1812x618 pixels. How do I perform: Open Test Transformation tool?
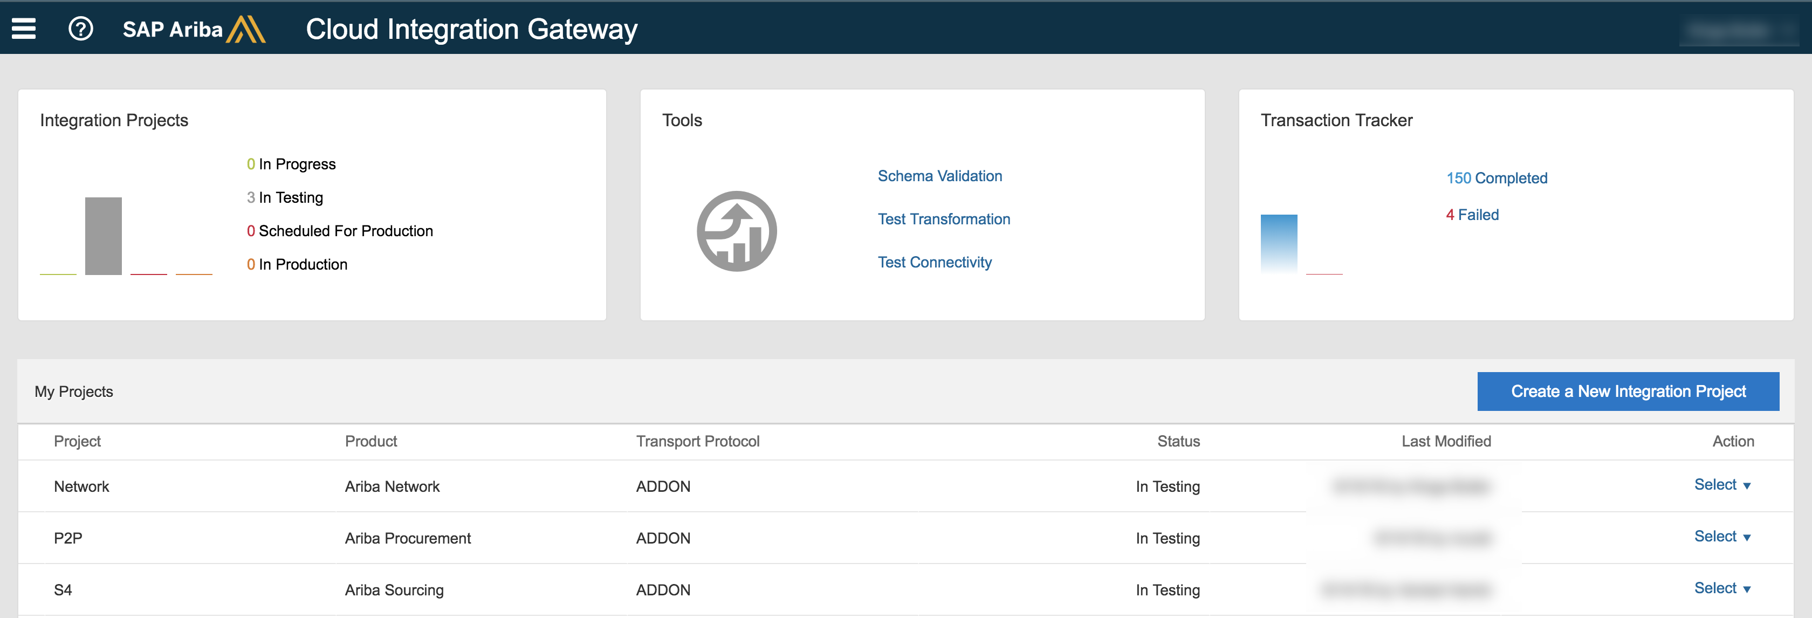[x=943, y=218]
